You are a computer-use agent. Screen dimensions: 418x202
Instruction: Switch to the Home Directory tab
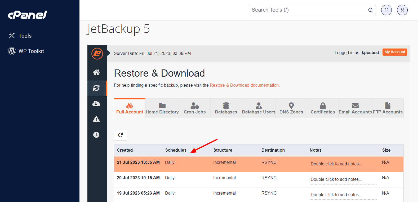pos(162,108)
